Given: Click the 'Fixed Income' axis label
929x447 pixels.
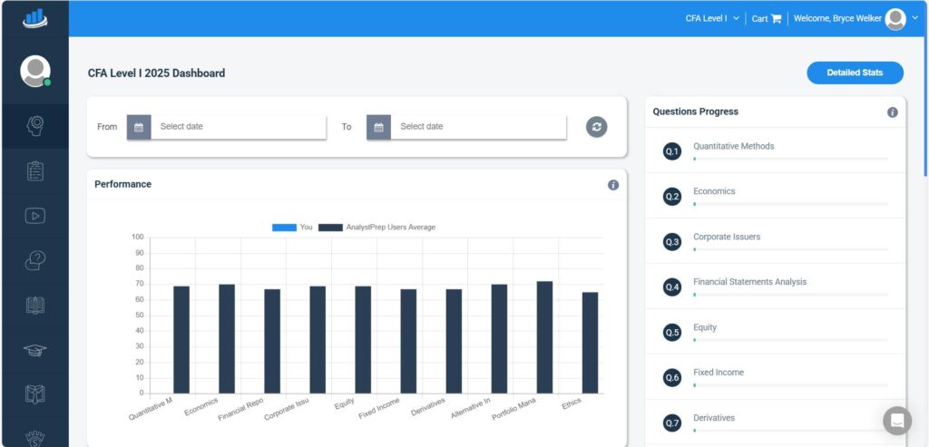Looking at the screenshot, I should 379,409.
